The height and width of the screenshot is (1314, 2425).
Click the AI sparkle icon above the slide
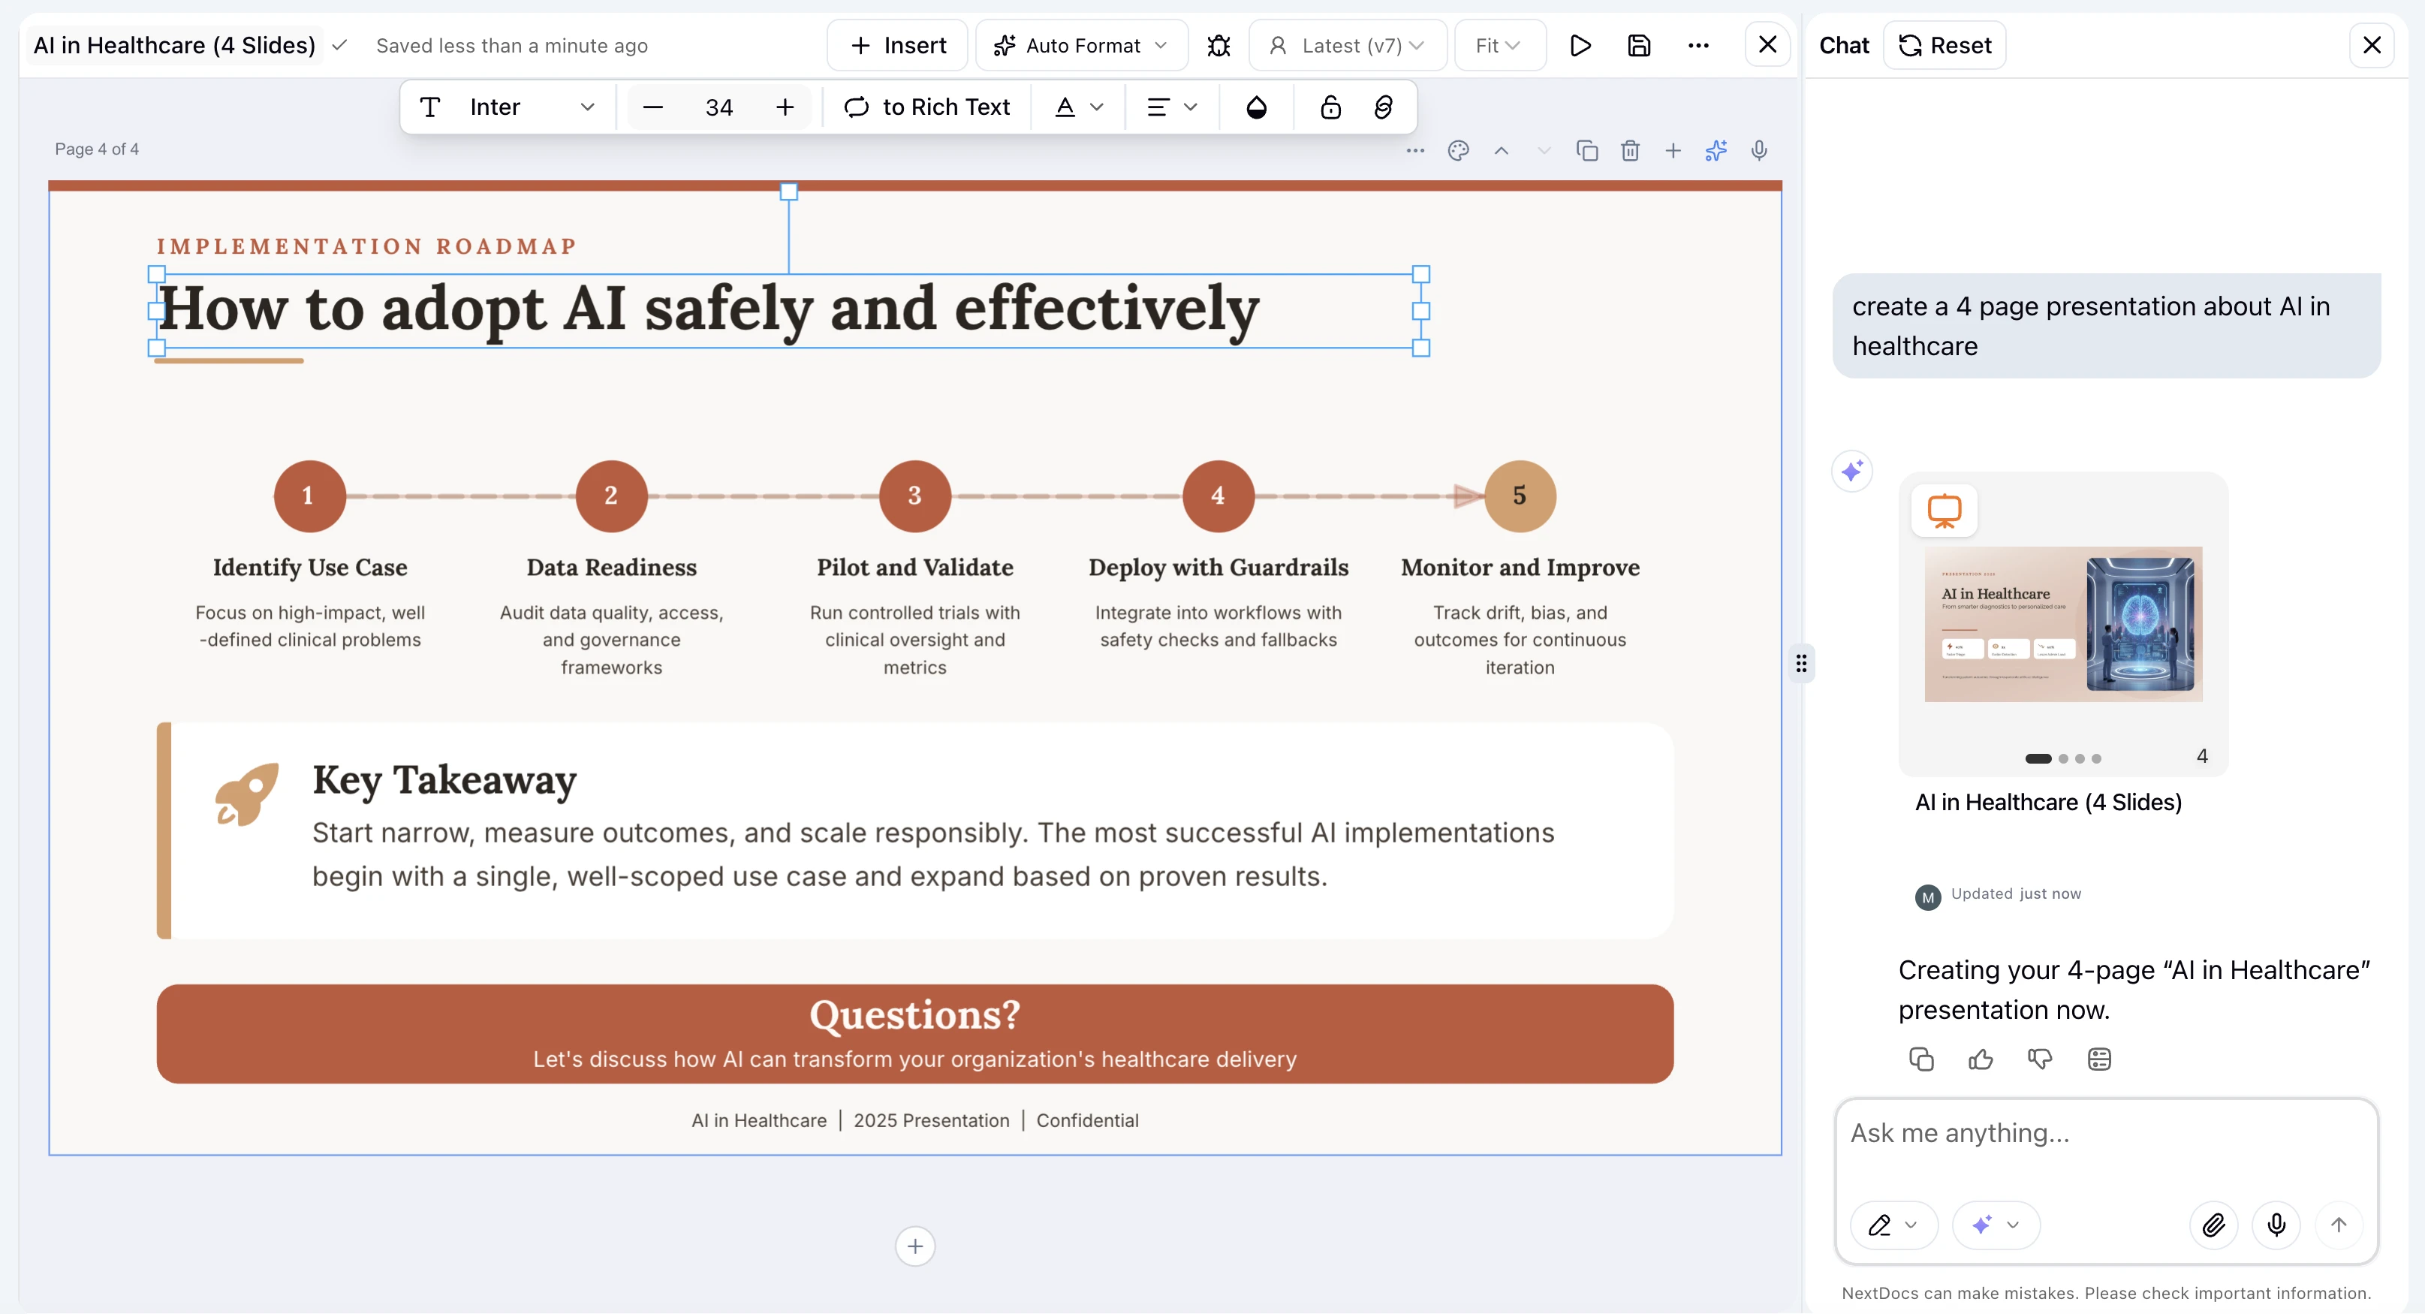(x=1716, y=151)
